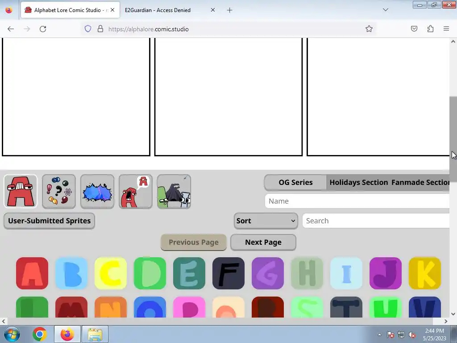The image size is (457, 343).
Task: Pick the peach letter Q sprite
Action: [228, 307]
